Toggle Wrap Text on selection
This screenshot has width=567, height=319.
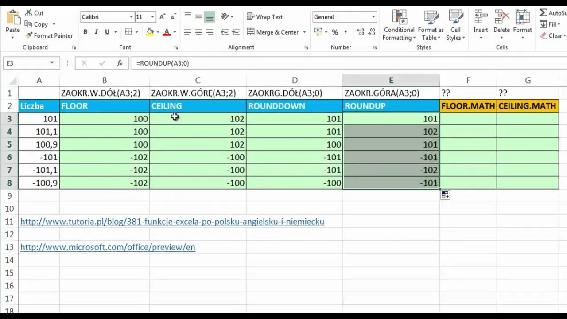265,17
